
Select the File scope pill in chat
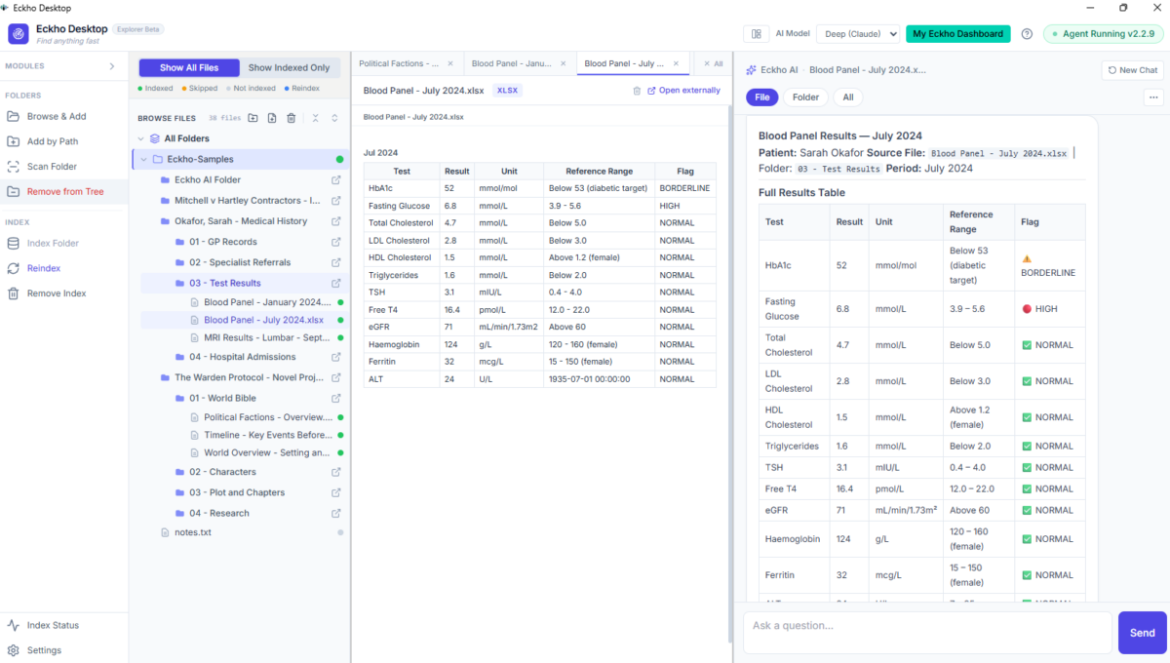pos(762,97)
